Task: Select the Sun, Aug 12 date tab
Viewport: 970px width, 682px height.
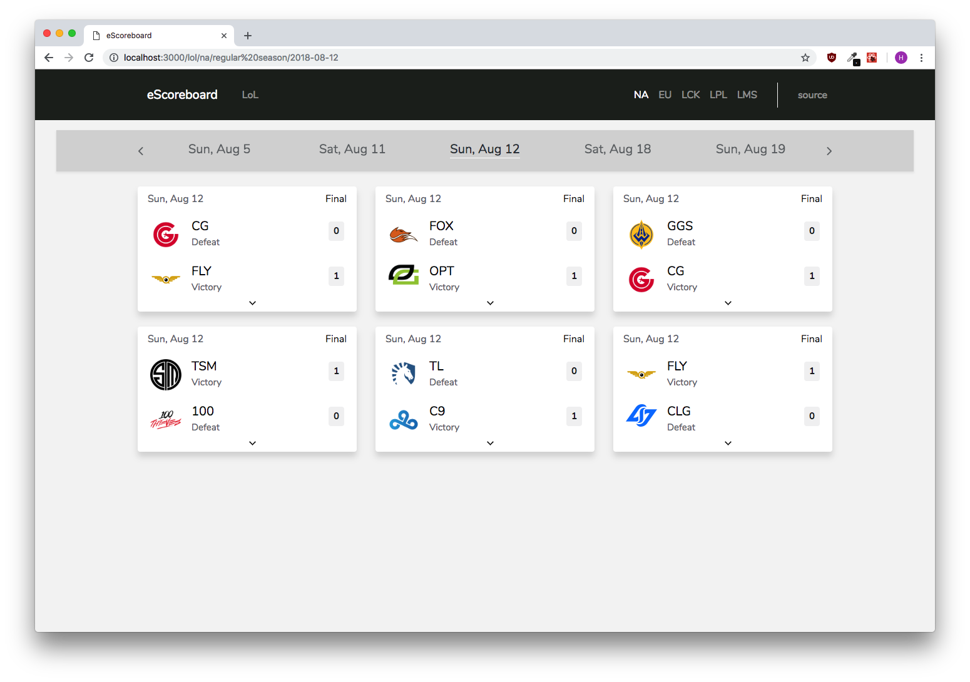Action: pos(485,149)
